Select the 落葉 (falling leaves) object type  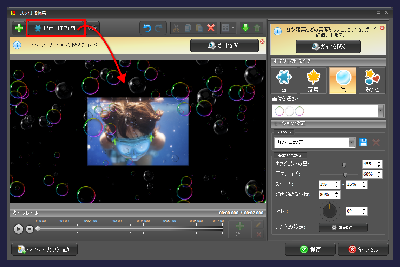[313, 80]
